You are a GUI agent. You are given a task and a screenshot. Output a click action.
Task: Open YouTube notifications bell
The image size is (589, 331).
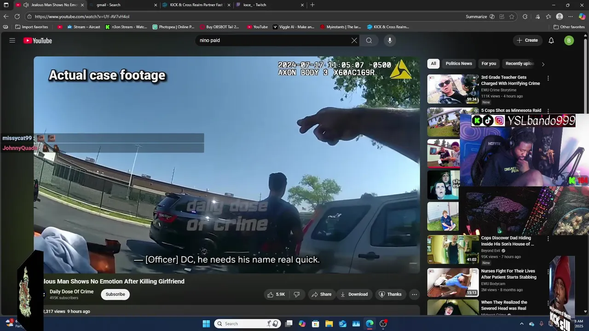point(551,40)
